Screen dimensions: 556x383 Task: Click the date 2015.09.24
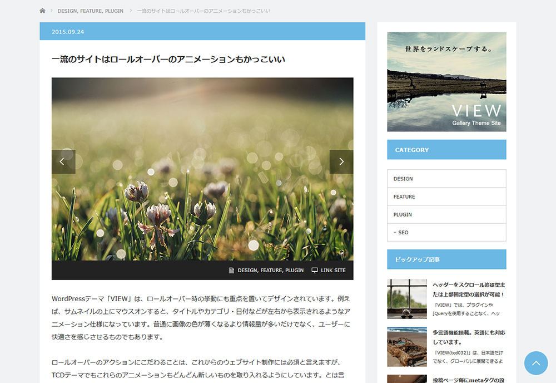[68, 32]
